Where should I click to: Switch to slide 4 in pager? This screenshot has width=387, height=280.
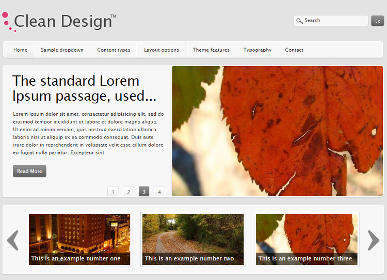tap(159, 192)
